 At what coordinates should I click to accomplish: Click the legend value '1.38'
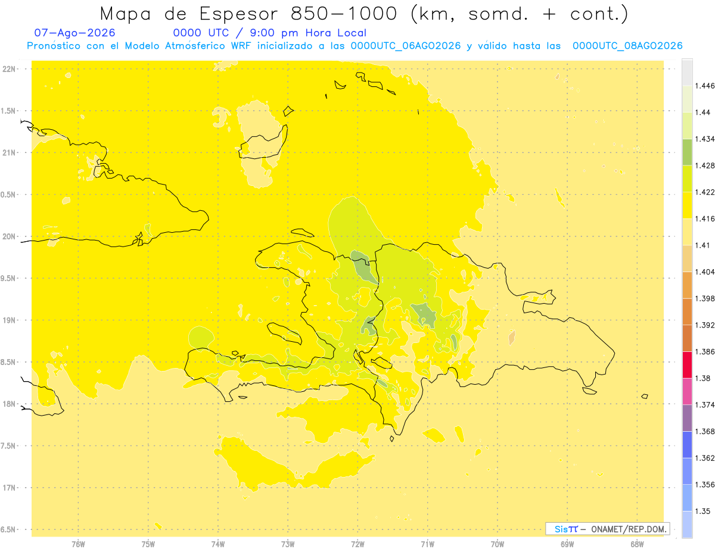702,378
